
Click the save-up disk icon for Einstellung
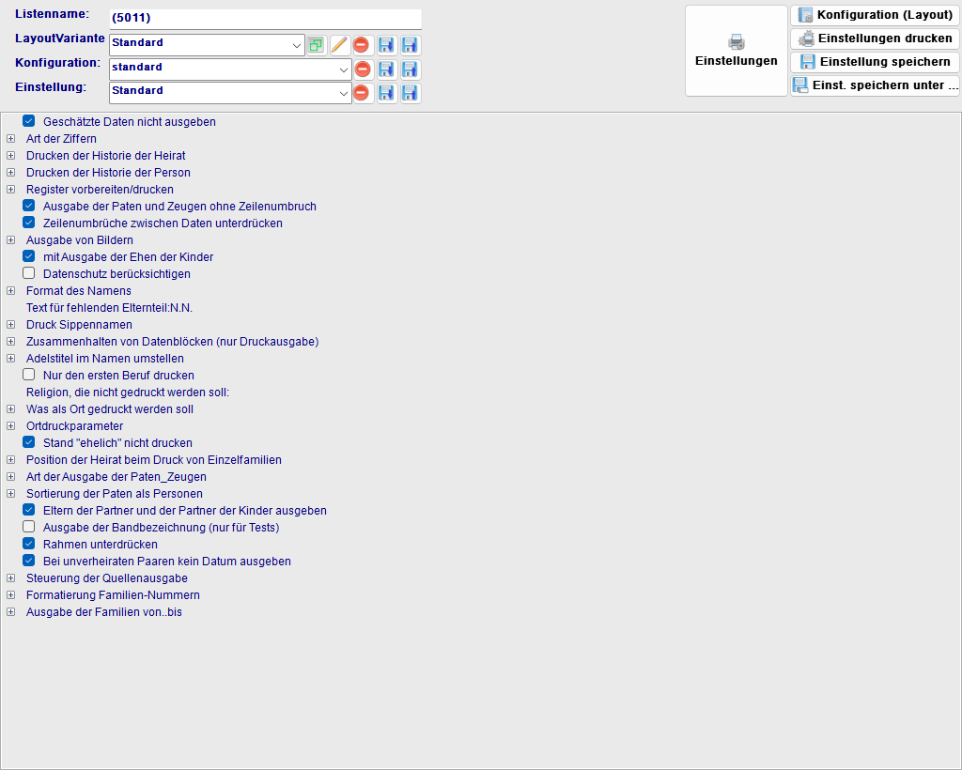click(x=410, y=92)
